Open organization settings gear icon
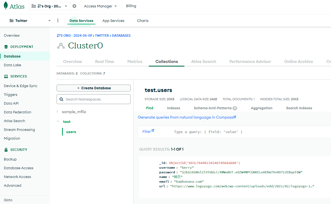 (x=74, y=6)
